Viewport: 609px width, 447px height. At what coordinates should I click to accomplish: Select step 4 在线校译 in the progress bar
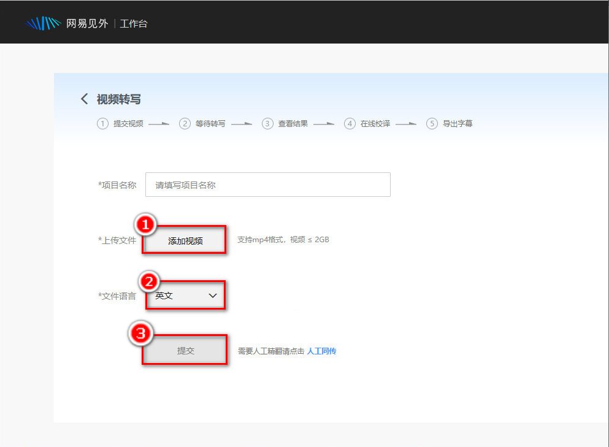point(367,123)
